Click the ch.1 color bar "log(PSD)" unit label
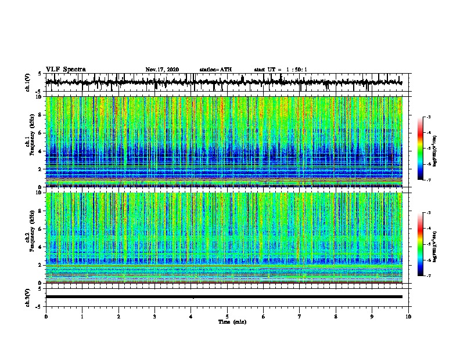 point(434,151)
